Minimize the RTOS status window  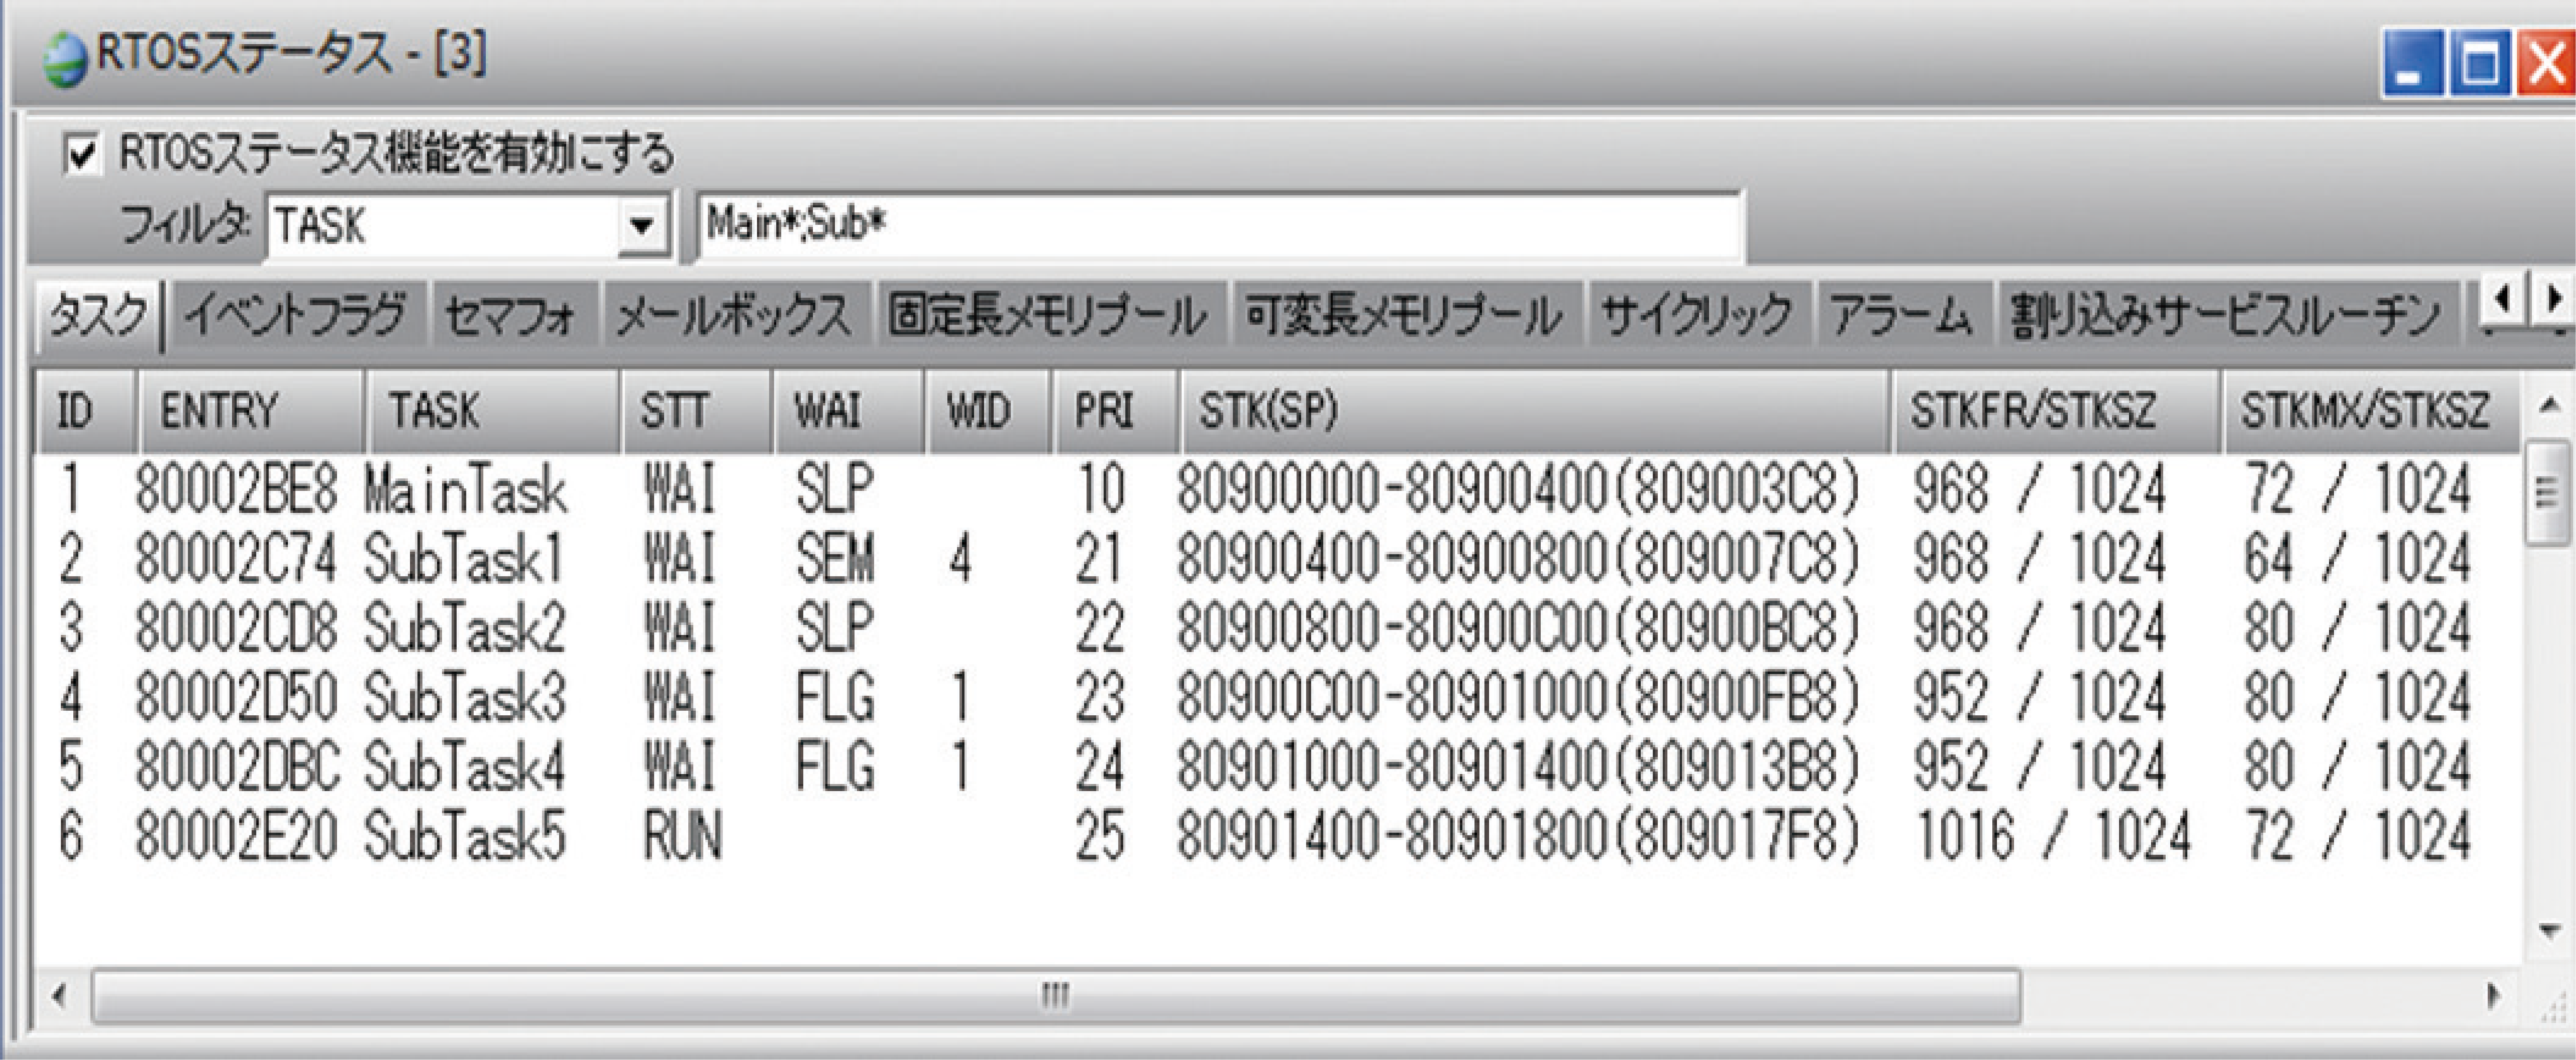coord(2413,64)
